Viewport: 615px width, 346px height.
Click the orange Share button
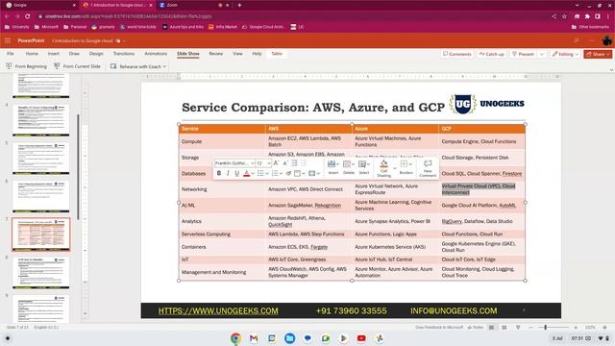[x=598, y=54]
